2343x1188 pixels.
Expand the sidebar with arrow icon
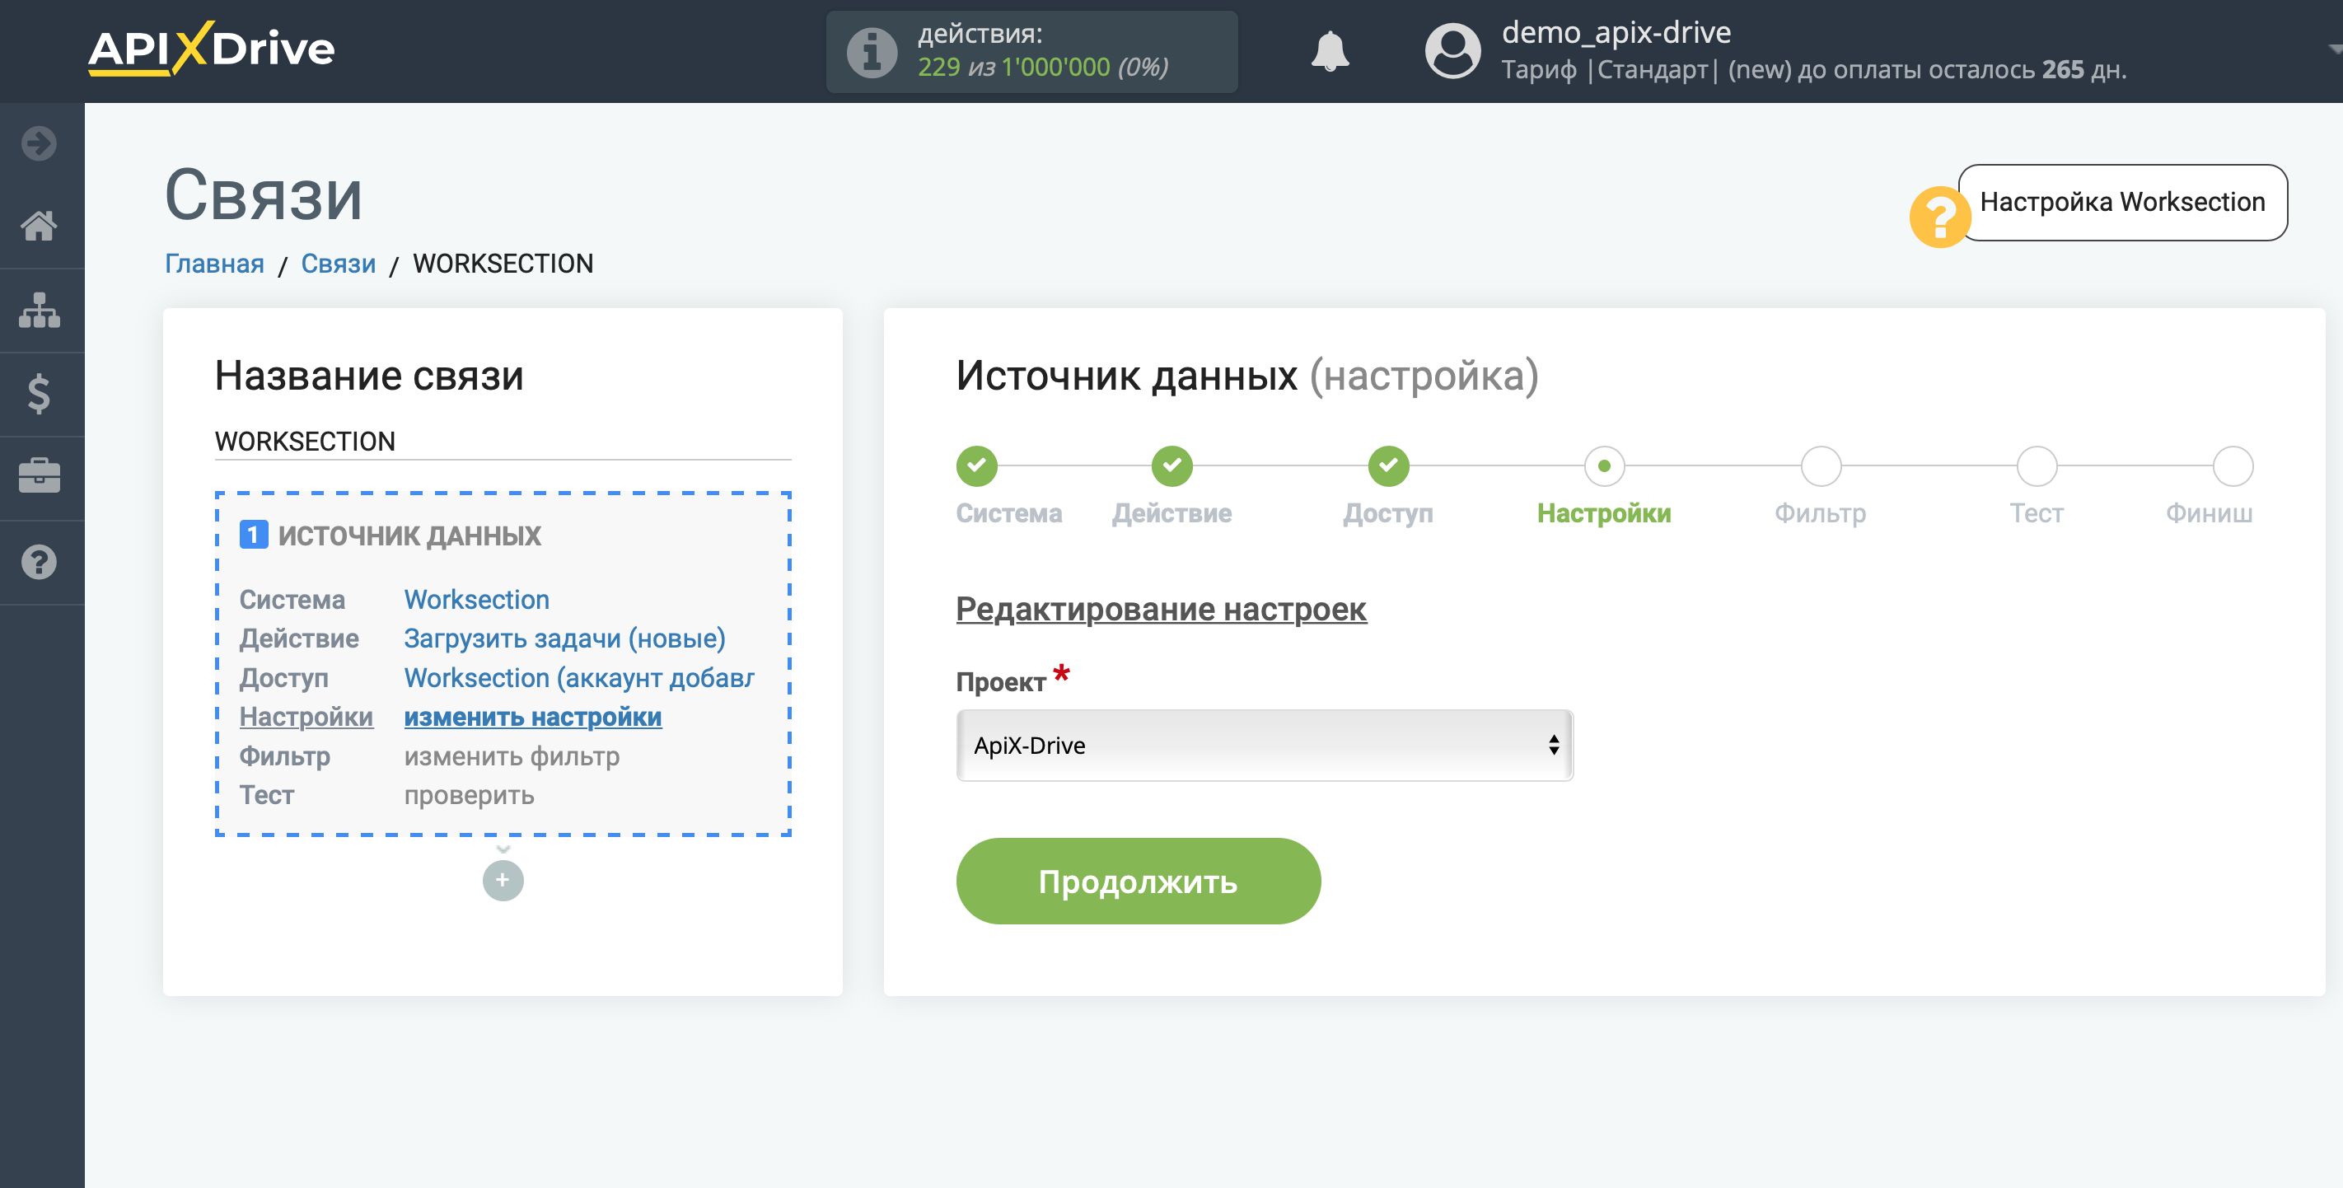[39, 143]
